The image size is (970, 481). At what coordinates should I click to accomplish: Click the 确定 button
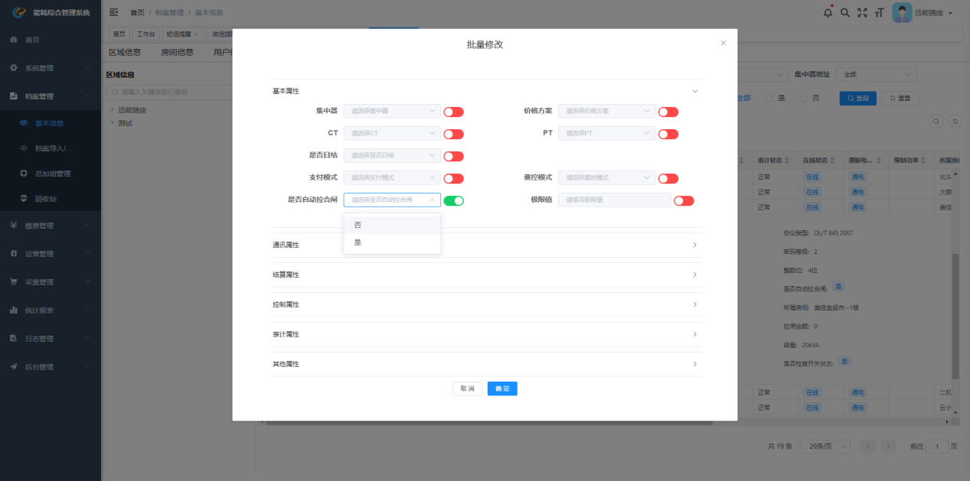click(502, 388)
